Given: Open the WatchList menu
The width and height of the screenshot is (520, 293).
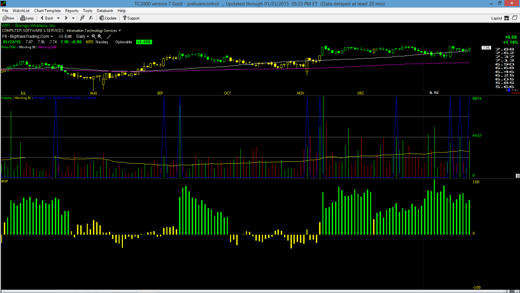Looking at the screenshot, I should (21, 11).
